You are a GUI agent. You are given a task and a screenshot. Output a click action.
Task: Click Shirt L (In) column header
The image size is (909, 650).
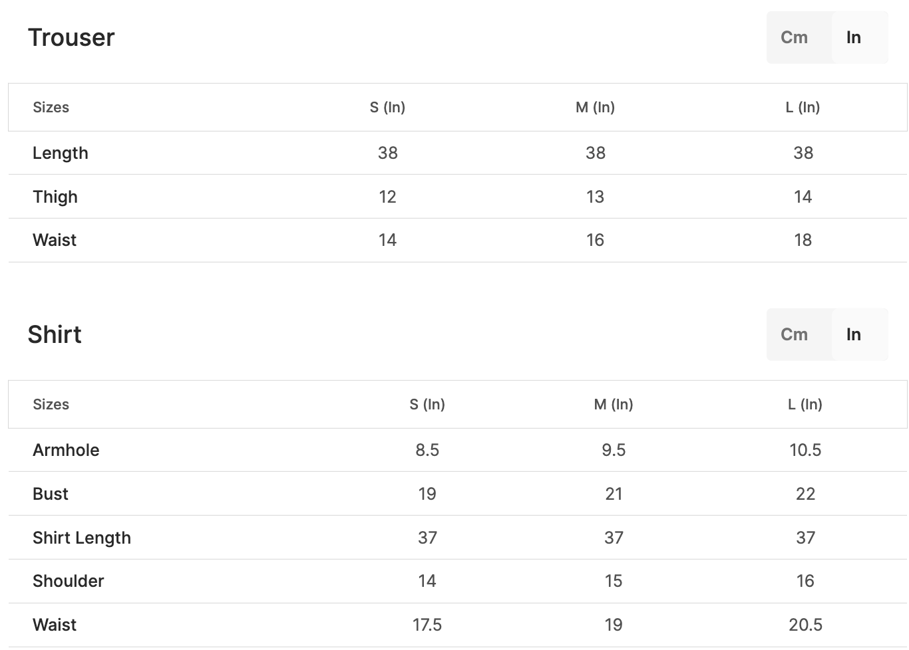pyautogui.click(x=805, y=405)
